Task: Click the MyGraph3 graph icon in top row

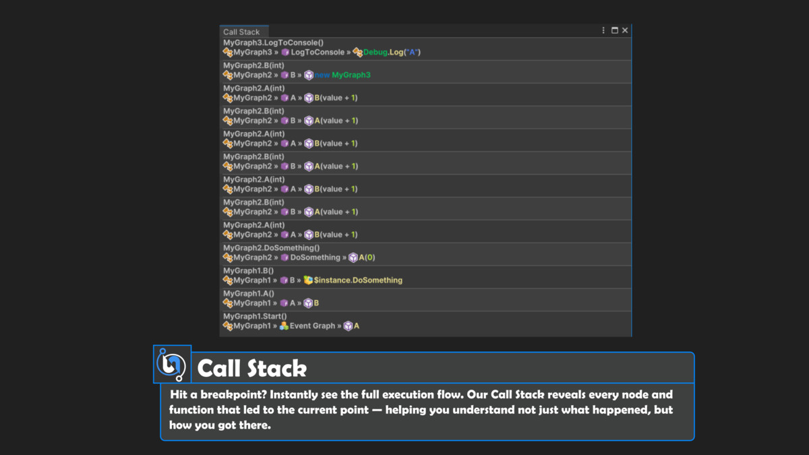Action: pos(228,52)
